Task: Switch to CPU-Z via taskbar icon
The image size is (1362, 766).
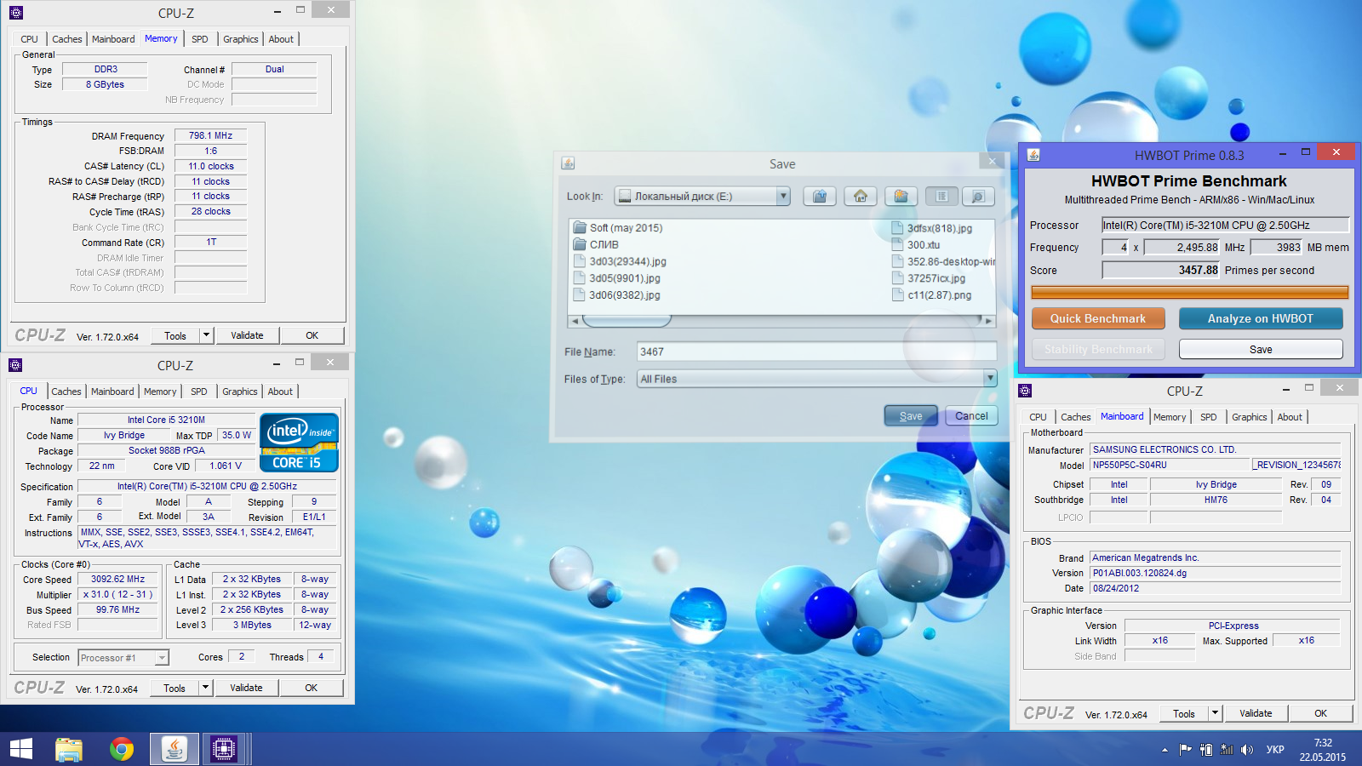Action: click(x=224, y=749)
